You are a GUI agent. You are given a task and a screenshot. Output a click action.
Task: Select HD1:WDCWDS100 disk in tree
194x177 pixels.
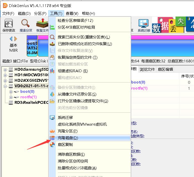(x=31, y=75)
